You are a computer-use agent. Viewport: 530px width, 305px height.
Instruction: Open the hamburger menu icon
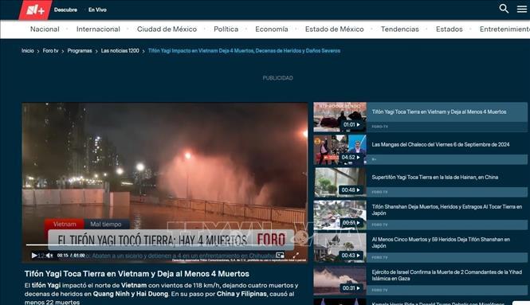pos(521,9)
